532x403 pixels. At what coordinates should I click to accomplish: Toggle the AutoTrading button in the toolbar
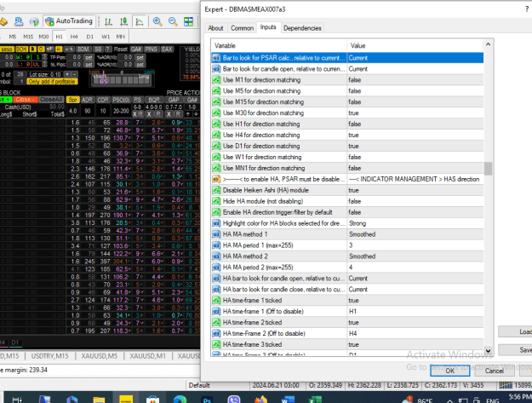coord(69,21)
